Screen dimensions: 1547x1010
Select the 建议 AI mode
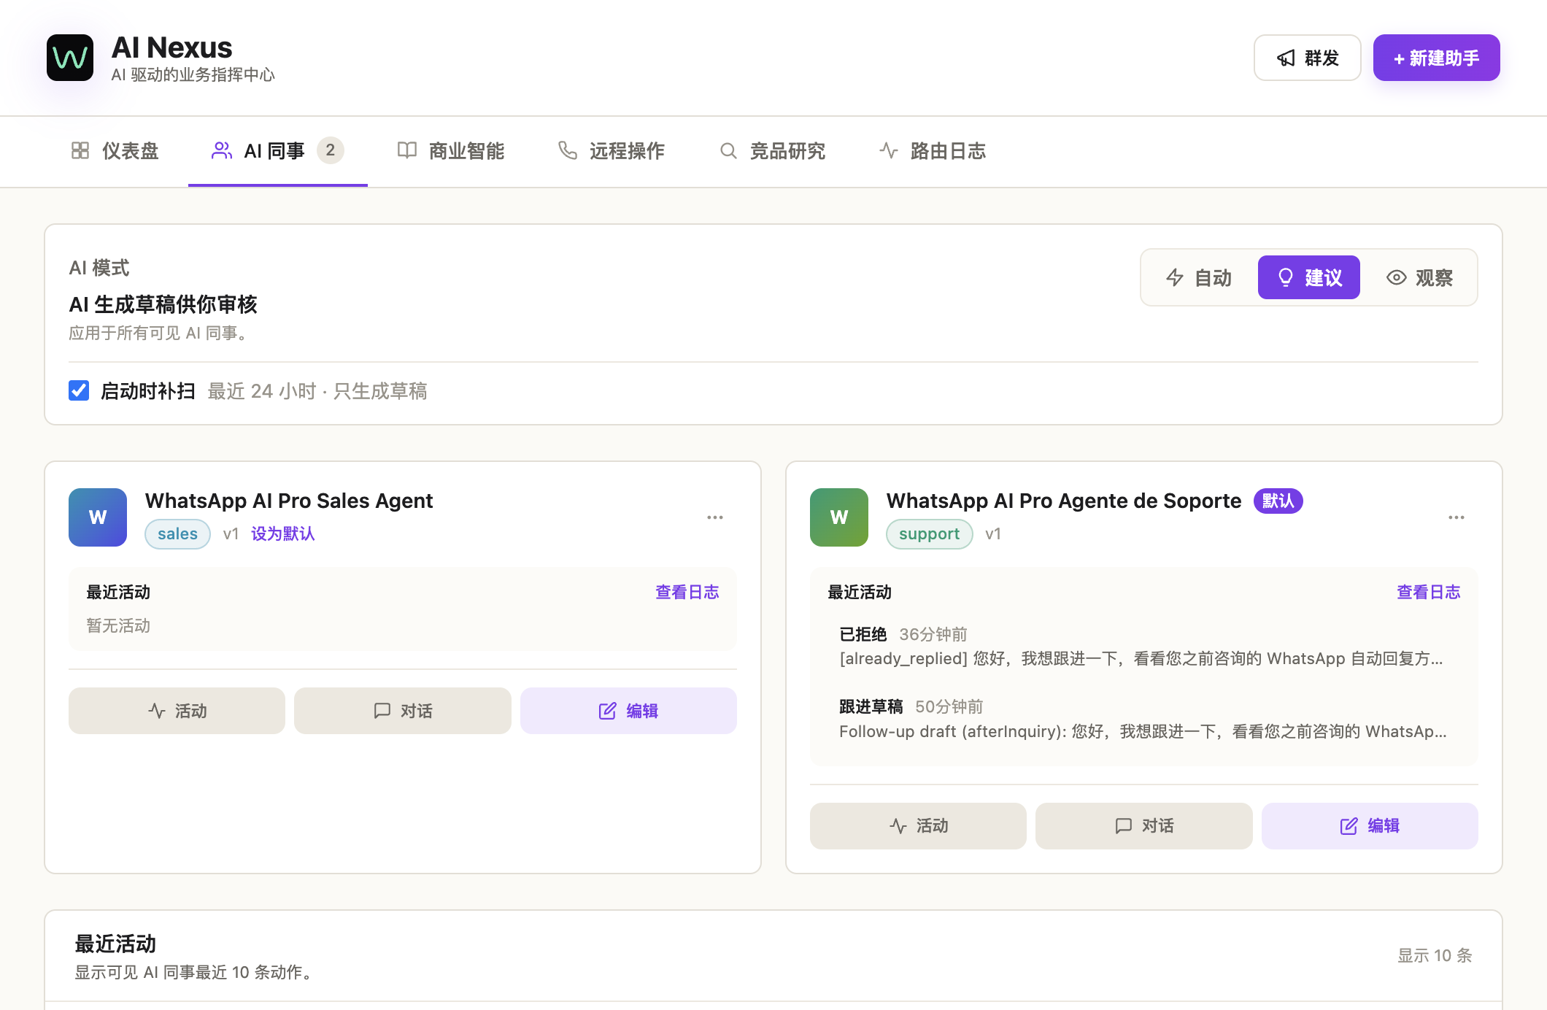1309,277
